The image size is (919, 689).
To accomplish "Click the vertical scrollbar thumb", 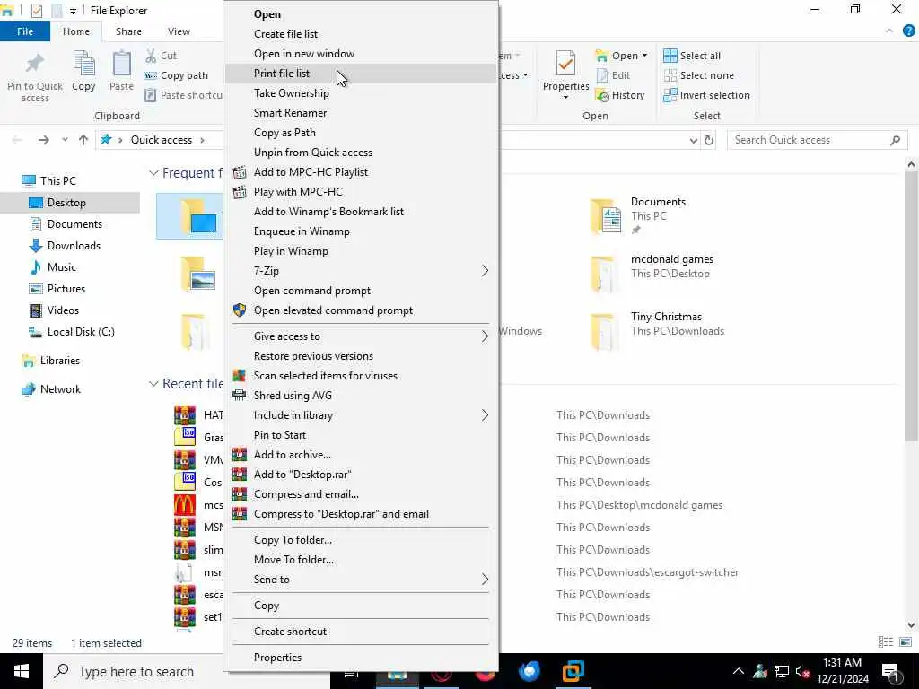I will coord(911,306).
